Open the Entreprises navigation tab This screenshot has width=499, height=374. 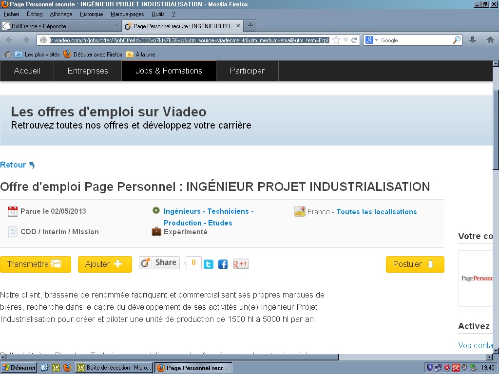[x=88, y=71]
